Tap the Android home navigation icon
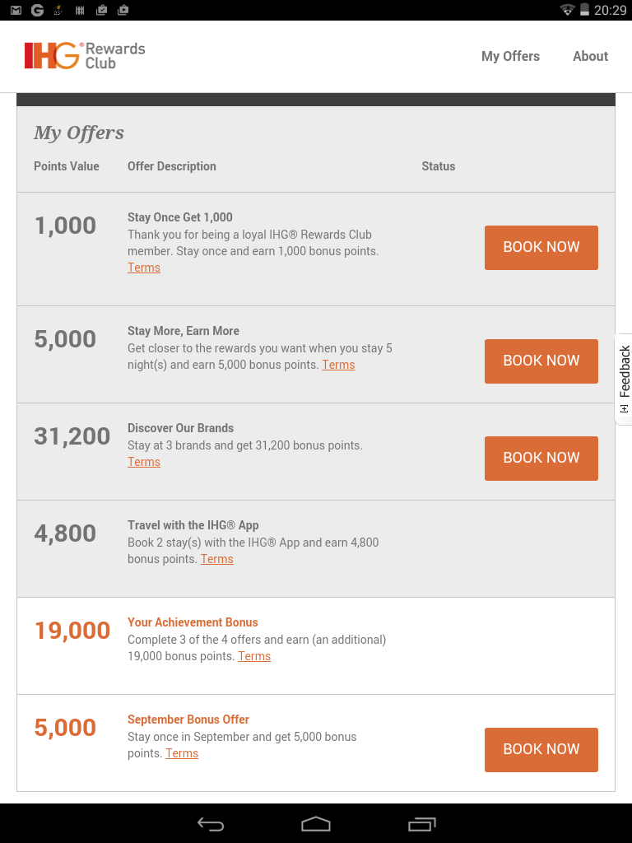The height and width of the screenshot is (843, 632). tap(315, 823)
